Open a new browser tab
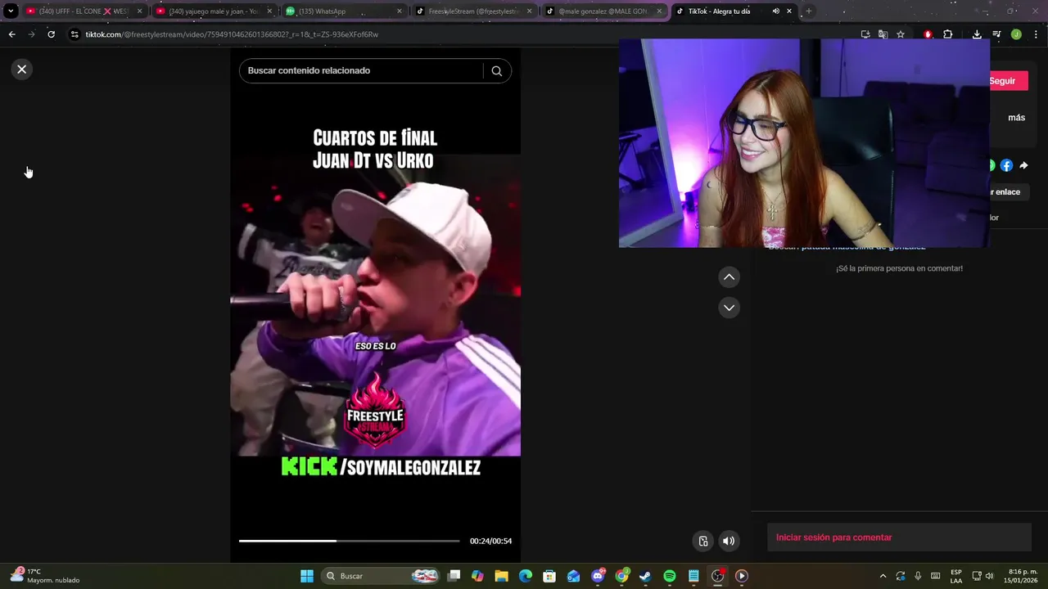 pyautogui.click(x=809, y=11)
